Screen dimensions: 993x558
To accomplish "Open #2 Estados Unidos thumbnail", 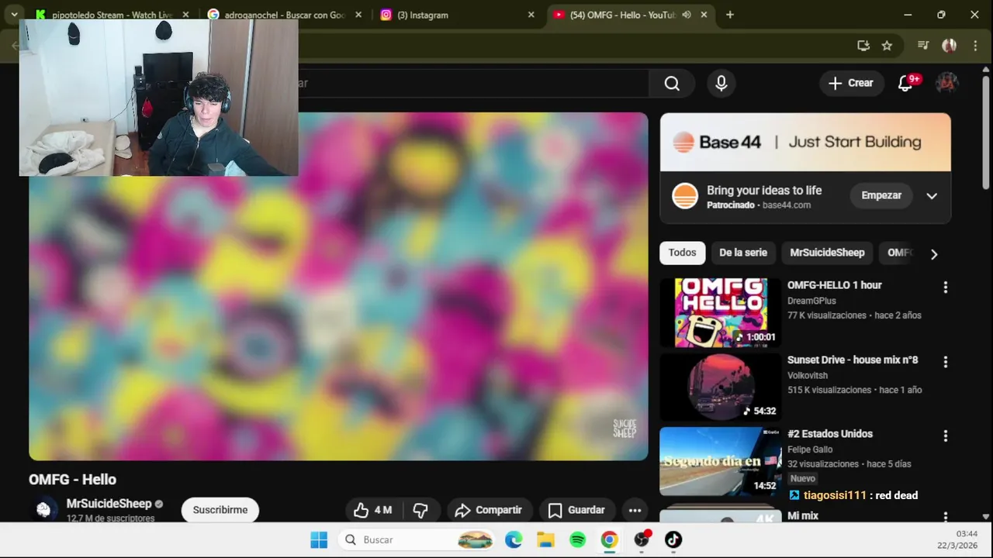I will (721, 461).
